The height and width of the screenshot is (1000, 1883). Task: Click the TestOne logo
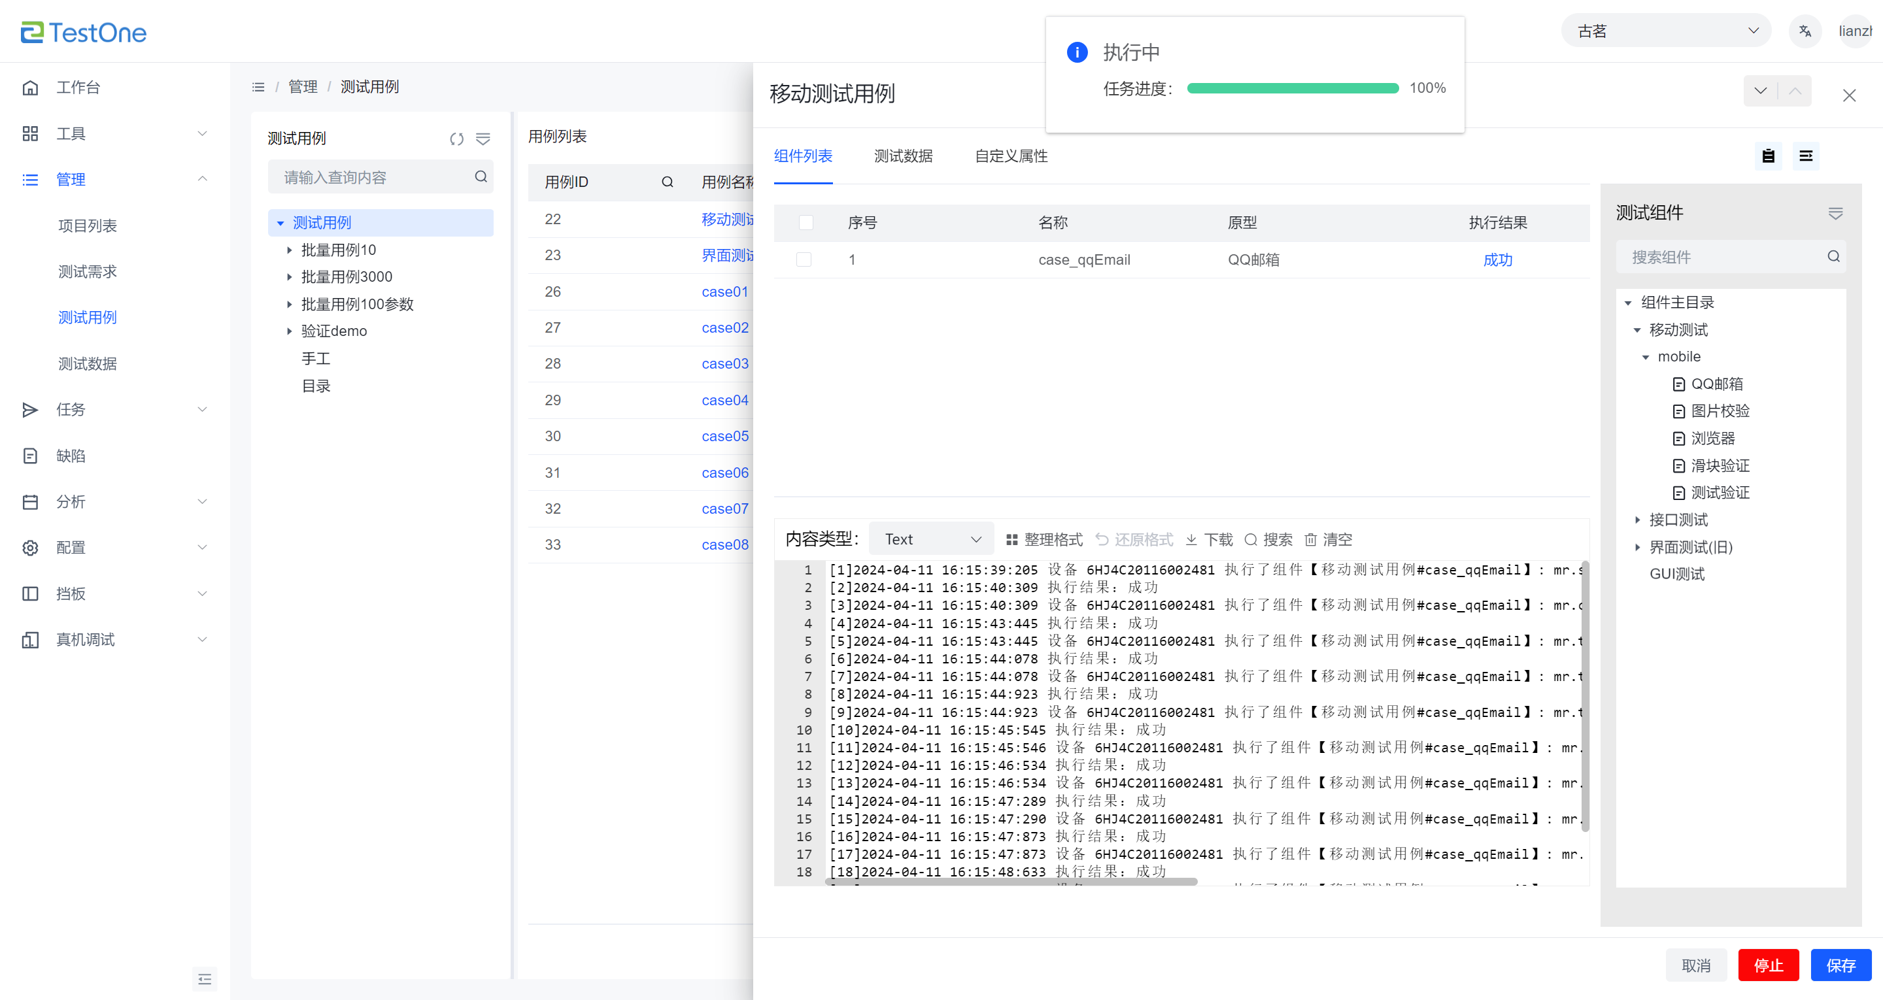click(x=83, y=32)
